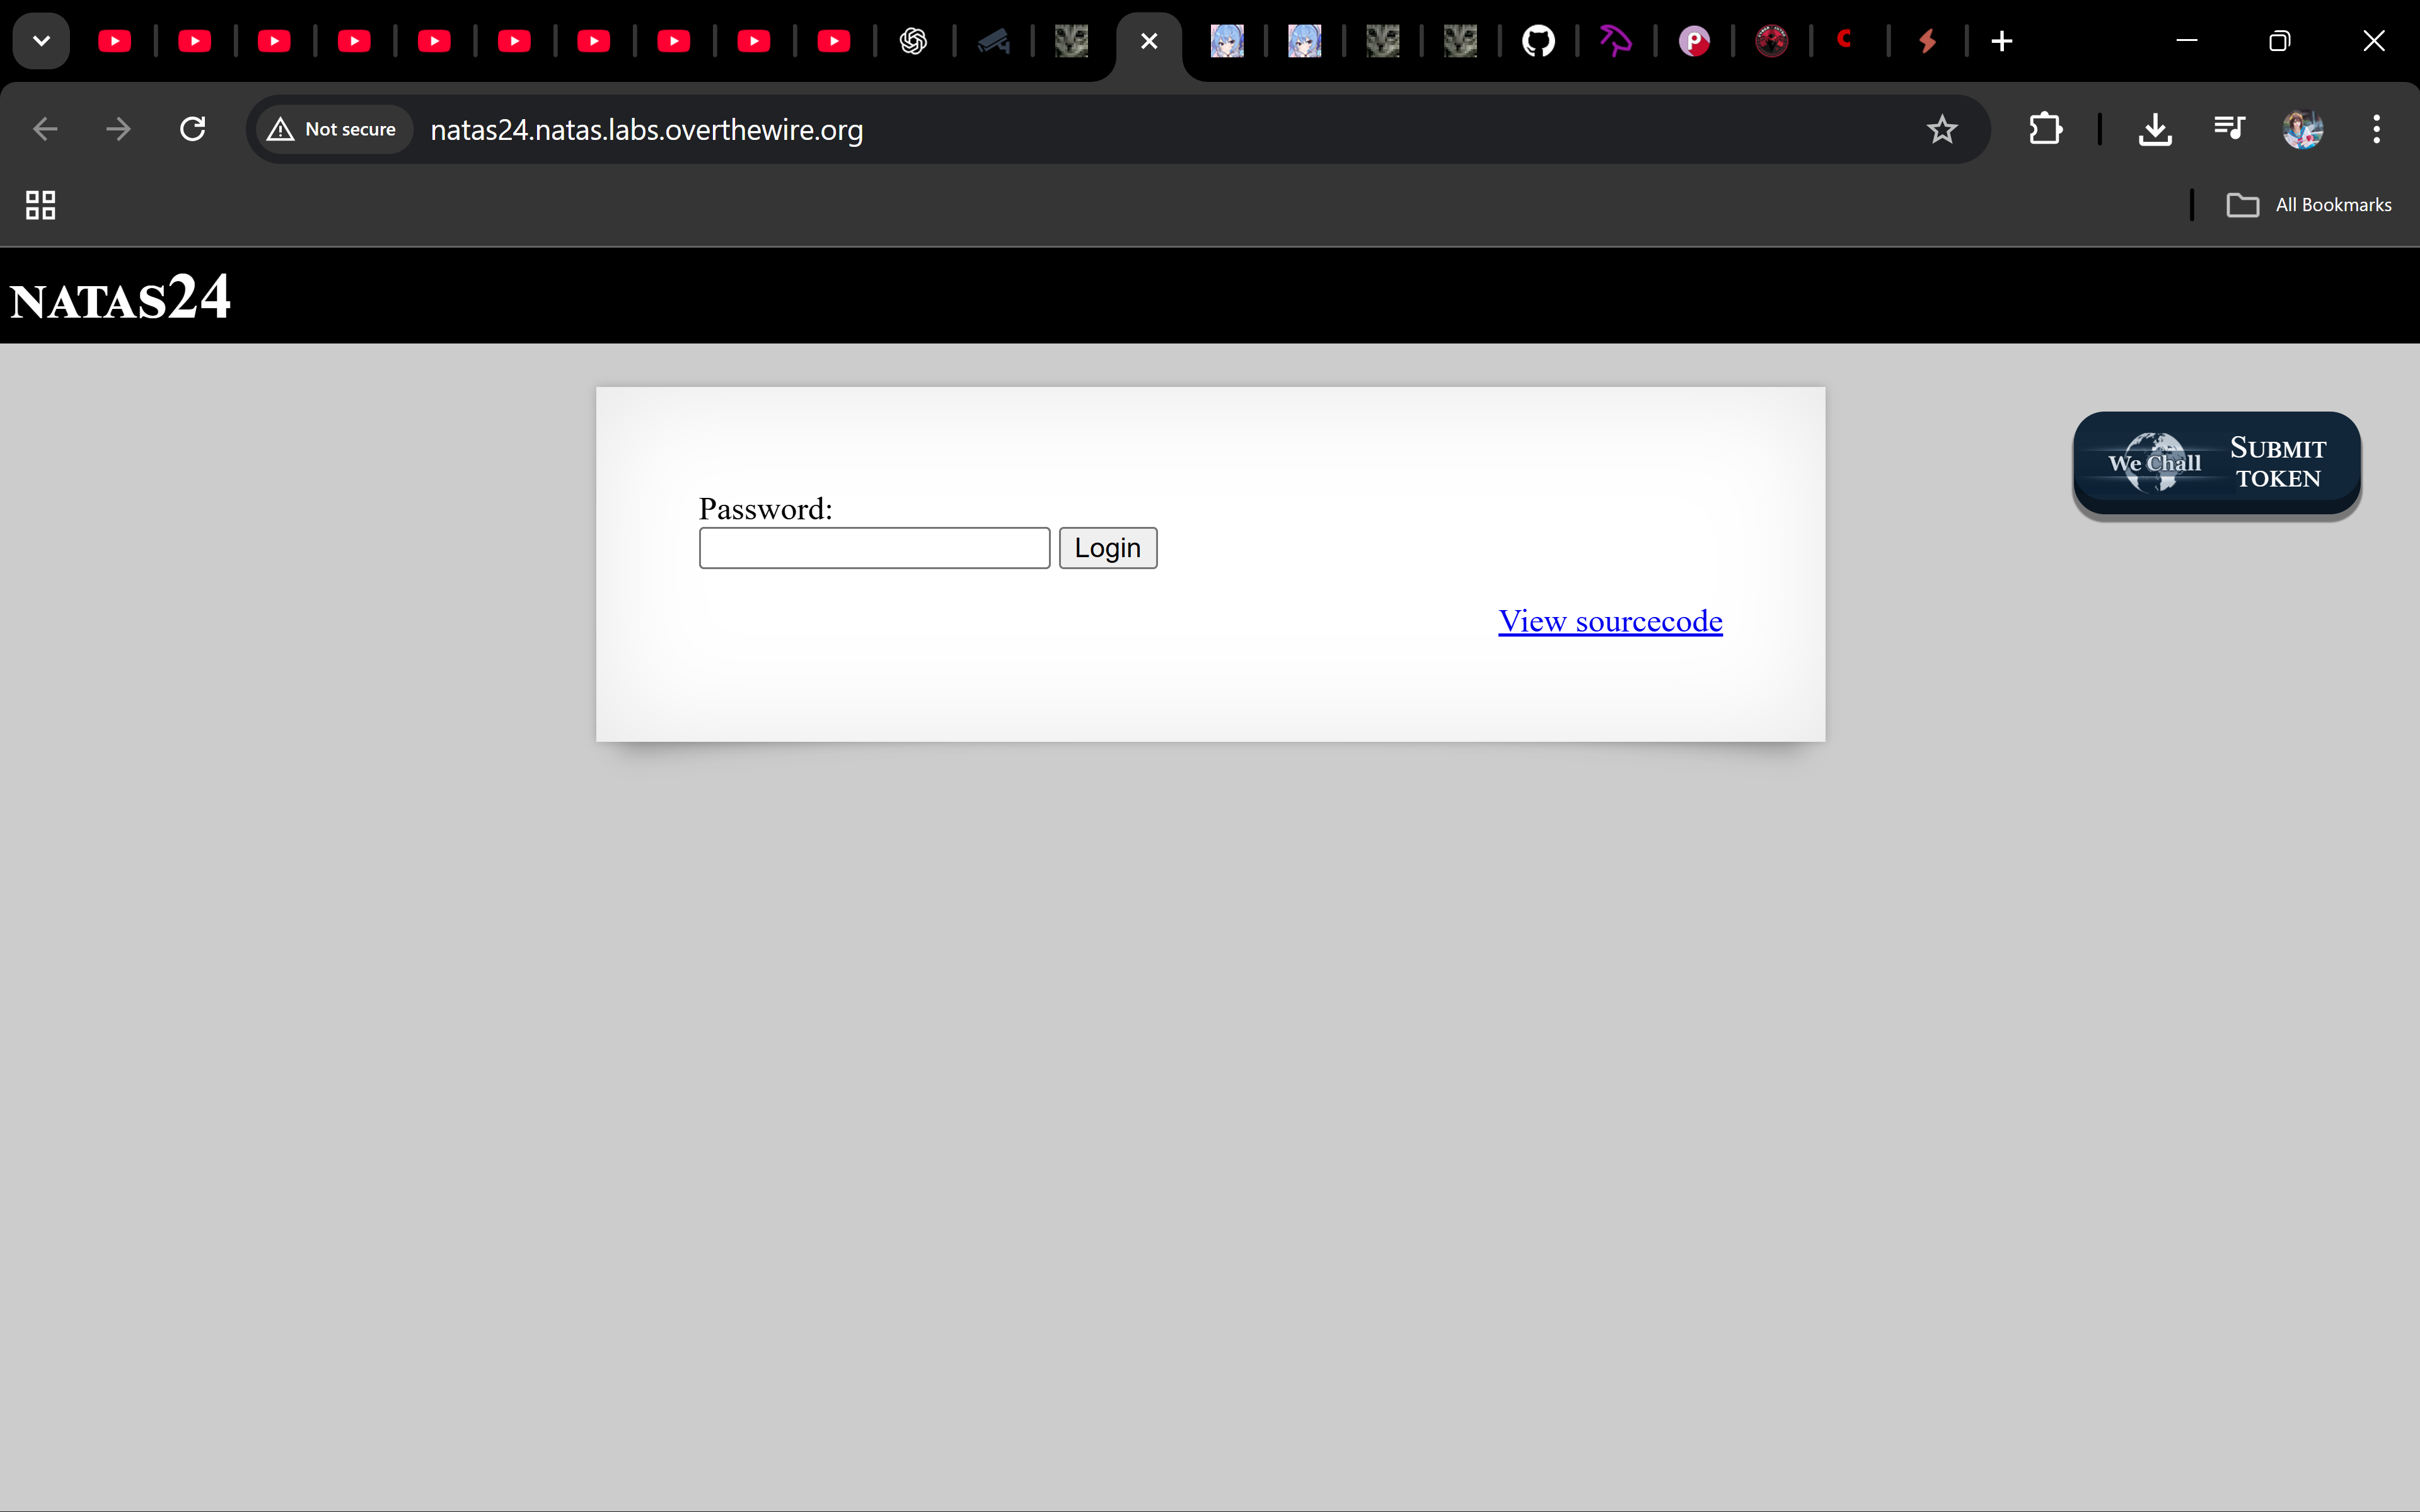Open the Extensions puzzle icon
The height and width of the screenshot is (1512, 2420).
pyautogui.click(x=2045, y=129)
